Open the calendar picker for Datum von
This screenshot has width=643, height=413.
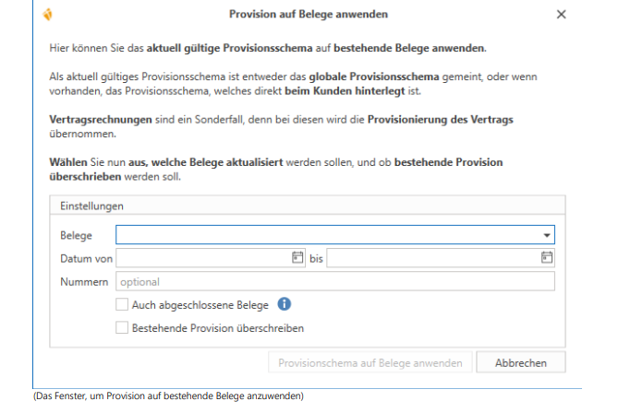tap(297, 259)
